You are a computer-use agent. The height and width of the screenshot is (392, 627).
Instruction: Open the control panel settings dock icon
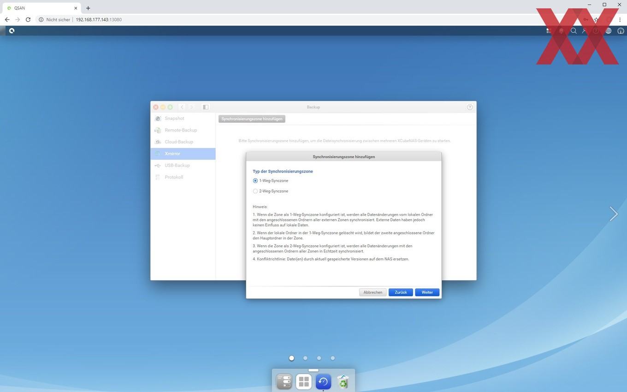284,381
